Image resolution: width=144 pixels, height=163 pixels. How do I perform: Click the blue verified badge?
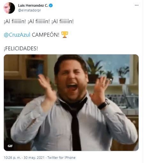pos(51,5)
